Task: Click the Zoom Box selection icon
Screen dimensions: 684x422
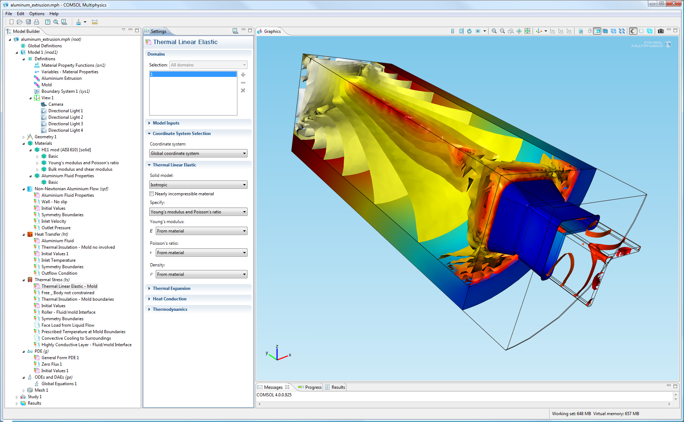Action: [x=511, y=32]
